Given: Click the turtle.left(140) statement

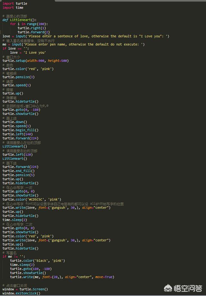Looking at the screenshot, I should tap(18, 134).
